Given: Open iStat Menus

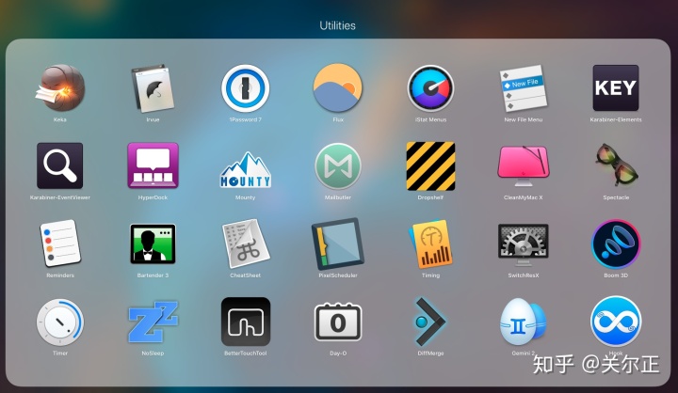Looking at the screenshot, I should click(430, 88).
